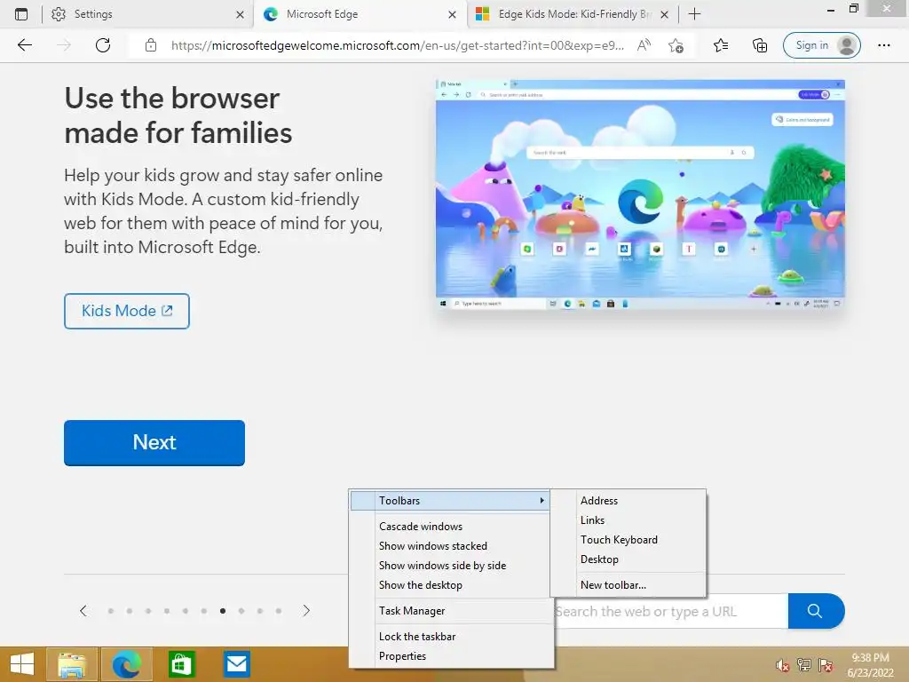
Task: Select the tenth carousel dot
Action: click(279, 611)
